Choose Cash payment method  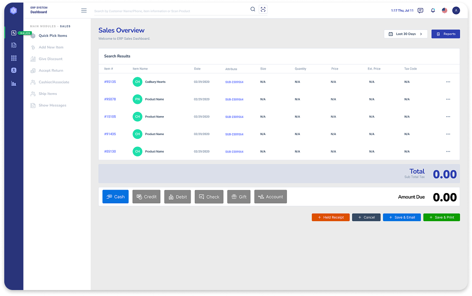tap(116, 197)
